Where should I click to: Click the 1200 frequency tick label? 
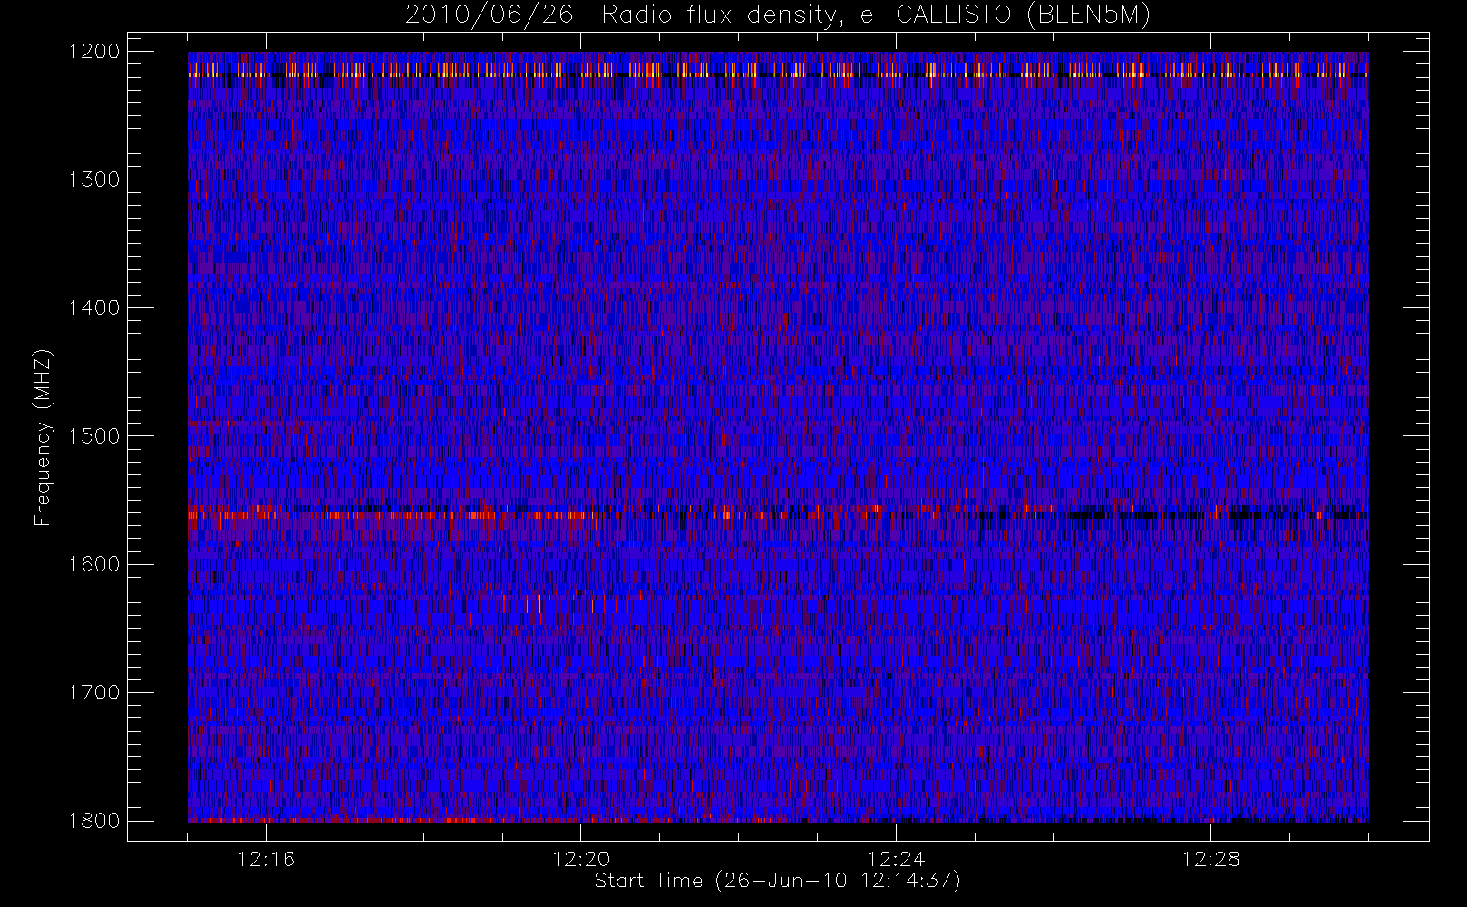[94, 52]
